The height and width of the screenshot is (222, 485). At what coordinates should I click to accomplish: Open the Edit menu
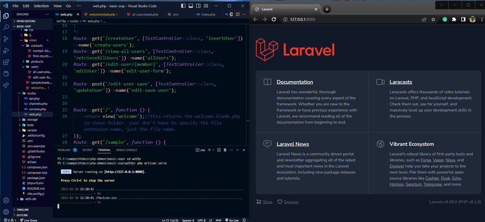coord(26,6)
